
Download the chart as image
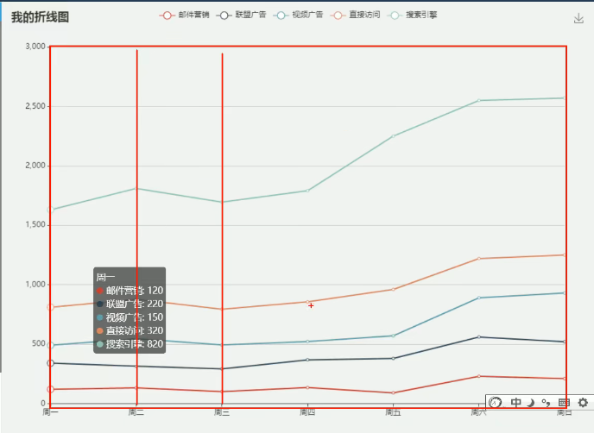coord(578,18)
